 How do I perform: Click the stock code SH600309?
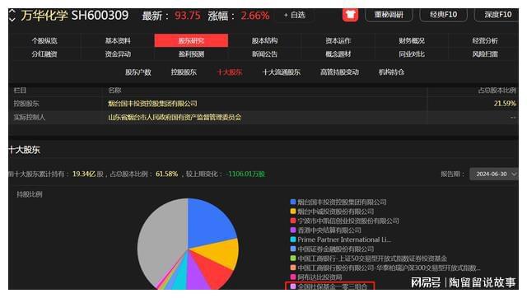click(100, 15)
